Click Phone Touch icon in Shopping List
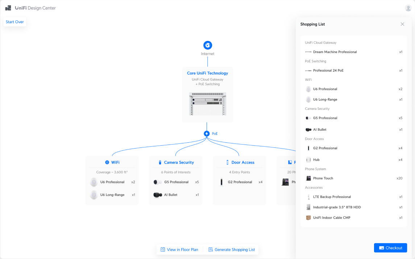The image size is (415, 259). (x=308, y=178)
